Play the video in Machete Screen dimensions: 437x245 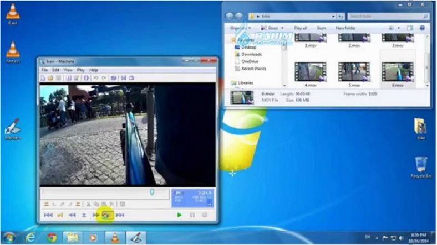(x=180, y=215)
